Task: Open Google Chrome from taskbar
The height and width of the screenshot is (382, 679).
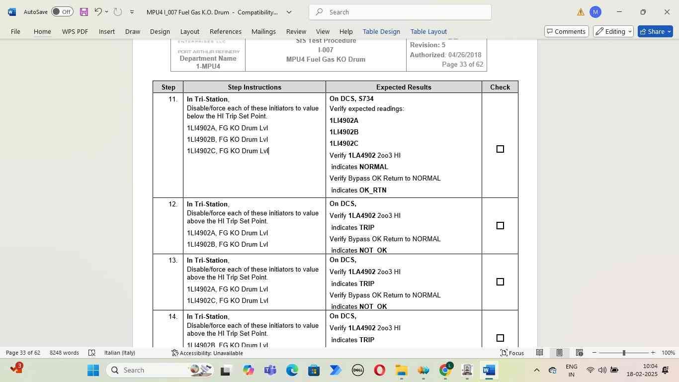Action: click(x=445, y=370)
